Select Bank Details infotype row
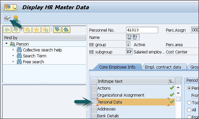Viewport: 199px width, 119px height. coord(133,116)
